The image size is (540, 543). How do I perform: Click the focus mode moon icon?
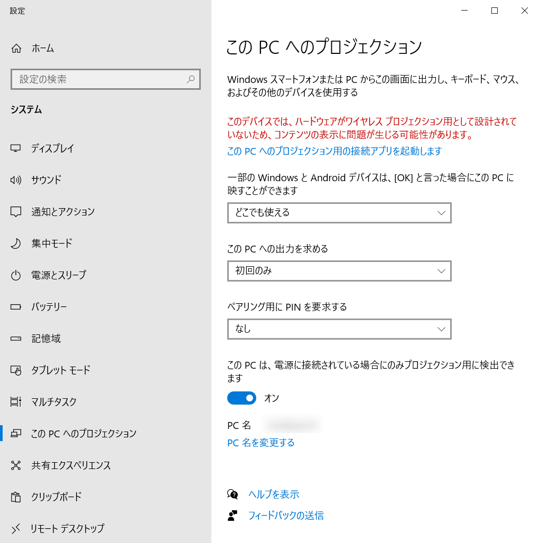15,244
